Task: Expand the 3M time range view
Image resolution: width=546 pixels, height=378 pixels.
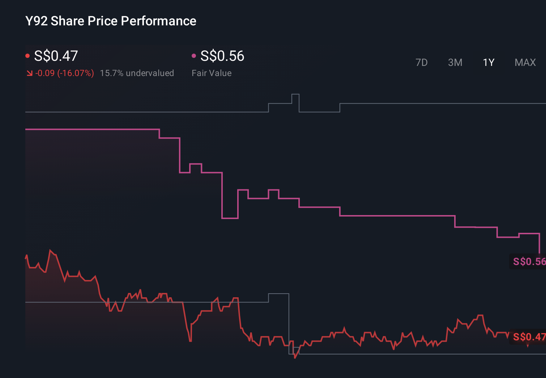Action: pyautogui.click(x=455, y=62)
